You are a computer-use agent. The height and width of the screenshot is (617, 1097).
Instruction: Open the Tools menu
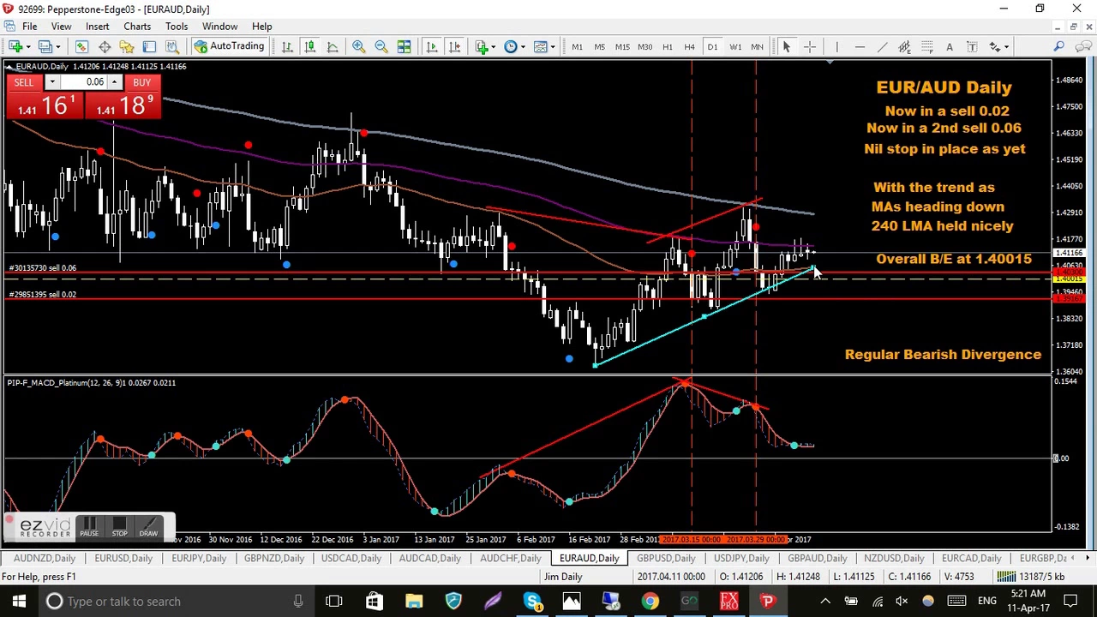click(177, 27)
